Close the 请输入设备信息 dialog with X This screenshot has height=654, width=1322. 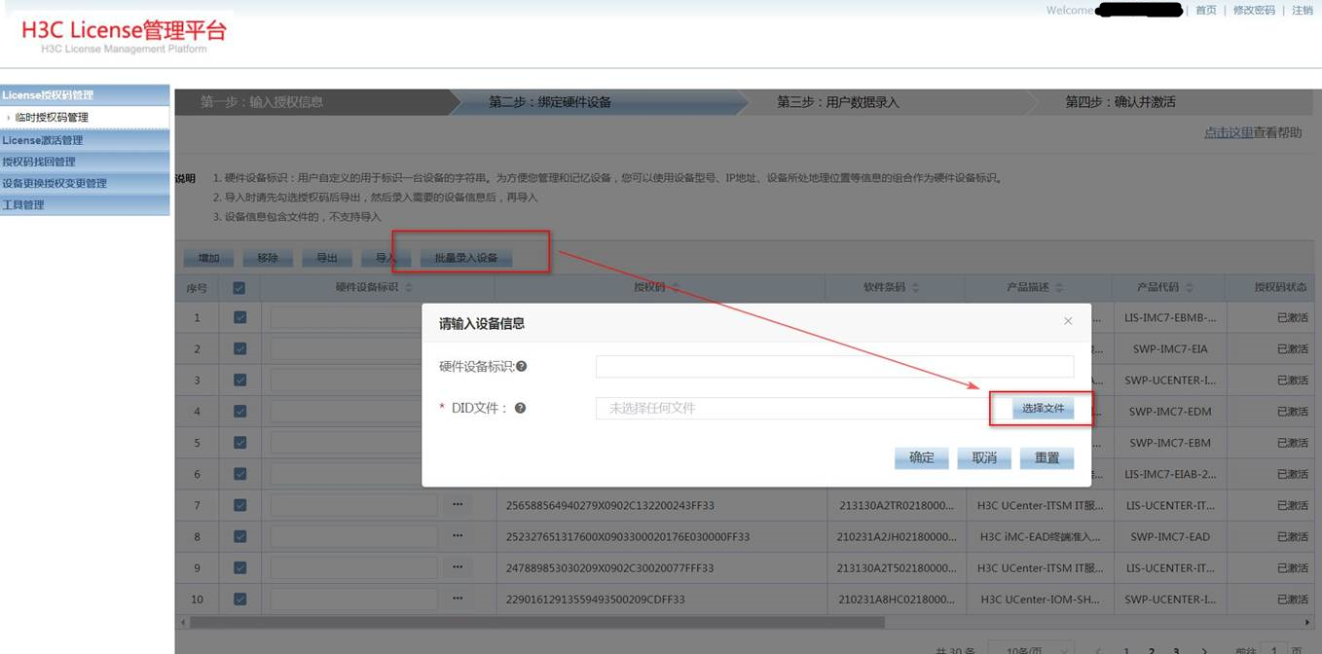(1068, 321)
